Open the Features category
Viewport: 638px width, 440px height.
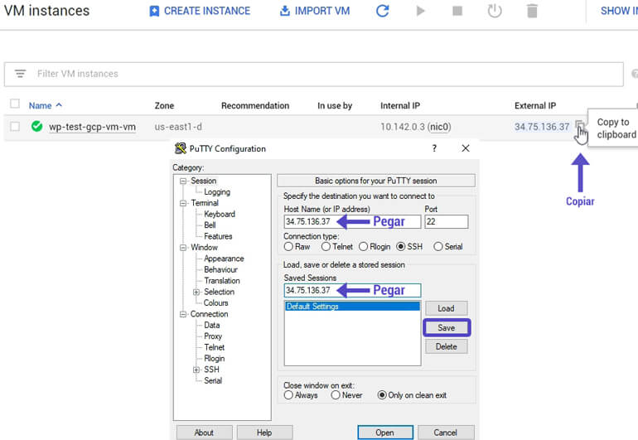tap(218, 236)
